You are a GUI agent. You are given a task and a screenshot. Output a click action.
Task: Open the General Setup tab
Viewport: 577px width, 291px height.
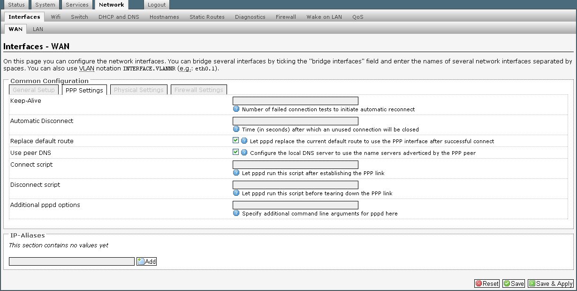click(x=34, y=90)
